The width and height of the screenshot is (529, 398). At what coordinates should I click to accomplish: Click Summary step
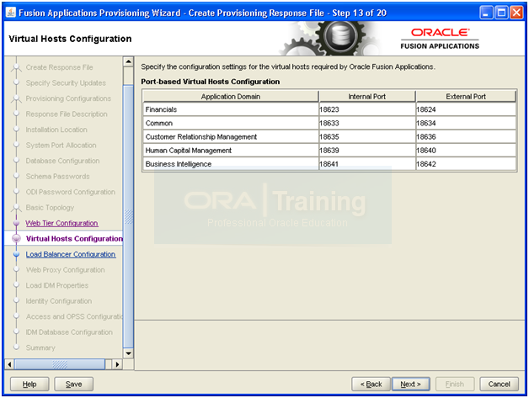pyautogui.click(x=40, y=348)
